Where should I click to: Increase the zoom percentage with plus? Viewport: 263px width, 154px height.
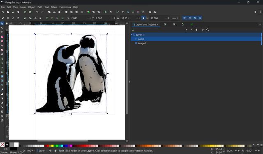point(238,151)
